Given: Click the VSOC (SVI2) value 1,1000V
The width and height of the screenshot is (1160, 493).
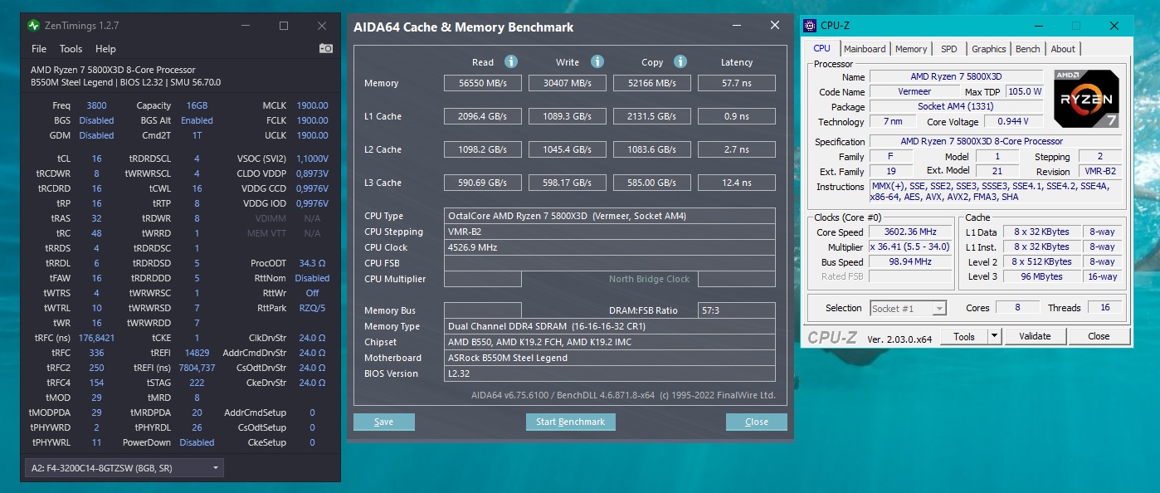Looking at the screenshot, I should [312, 159].
